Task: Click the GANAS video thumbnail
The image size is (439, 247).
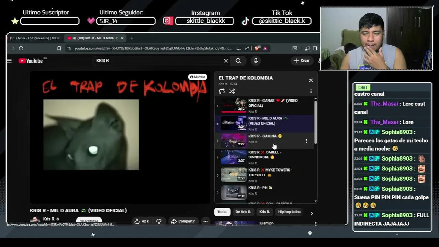Action: [234, 105]
